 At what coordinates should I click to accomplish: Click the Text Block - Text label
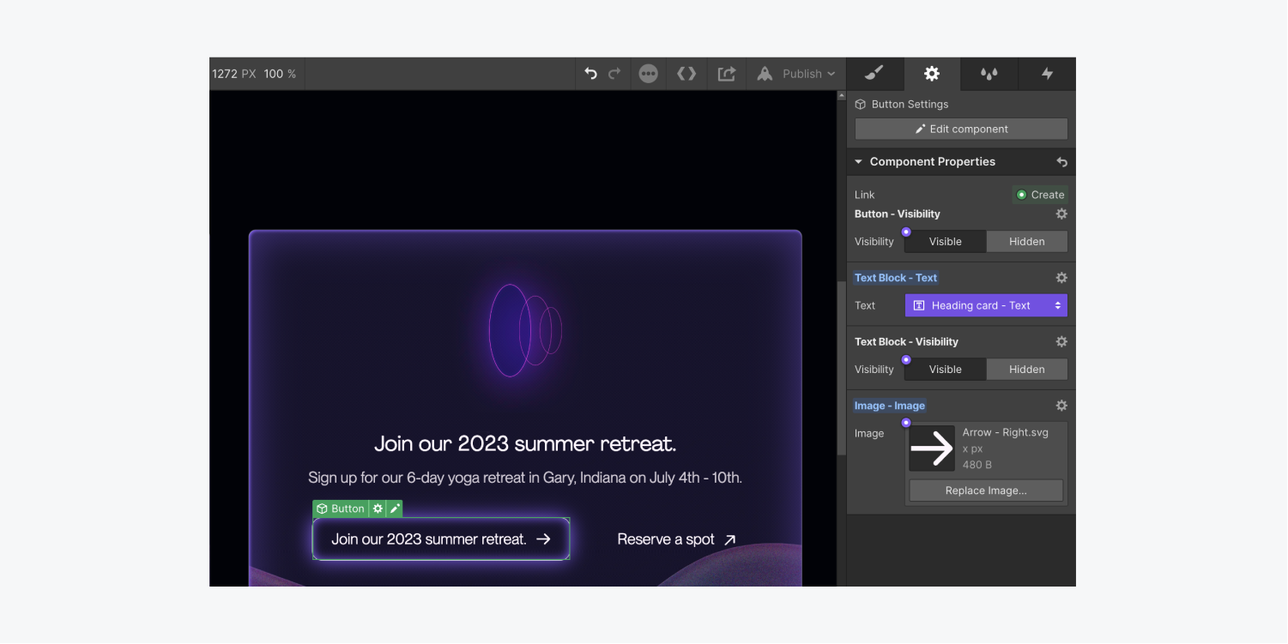pos(896,278)
